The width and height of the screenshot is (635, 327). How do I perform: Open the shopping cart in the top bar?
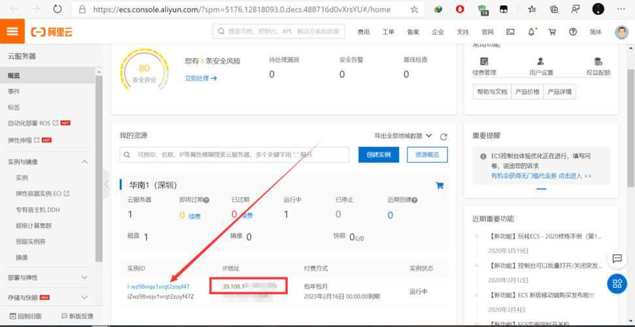pyautogui.click(x=552, y=32)
